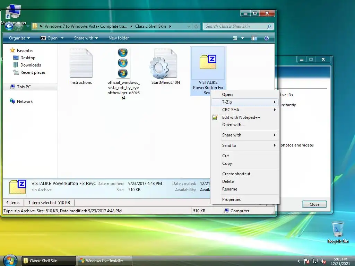The image size is (355, 266).
Task: Switch to Classic Shell Skin taskbar button
Action: pyautogui.click(x=49, y=261)
